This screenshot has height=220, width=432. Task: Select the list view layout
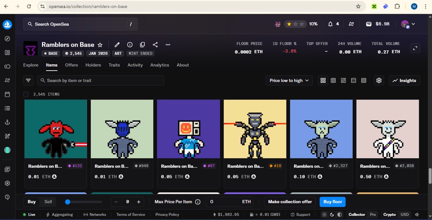354,80
